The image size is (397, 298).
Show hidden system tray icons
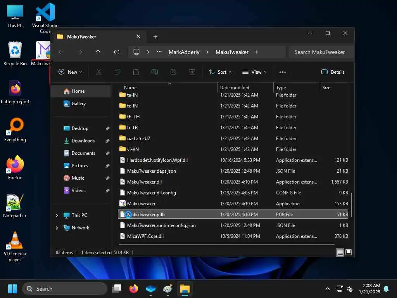pyautogui.click(x=327, y=289)
